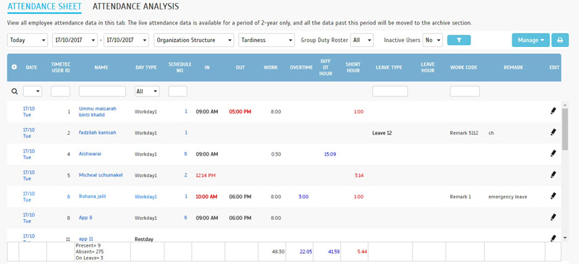This screenshot has height=264, width=579.
Task: Expand the Tardiness dropdown
Action: pos(266,41)
